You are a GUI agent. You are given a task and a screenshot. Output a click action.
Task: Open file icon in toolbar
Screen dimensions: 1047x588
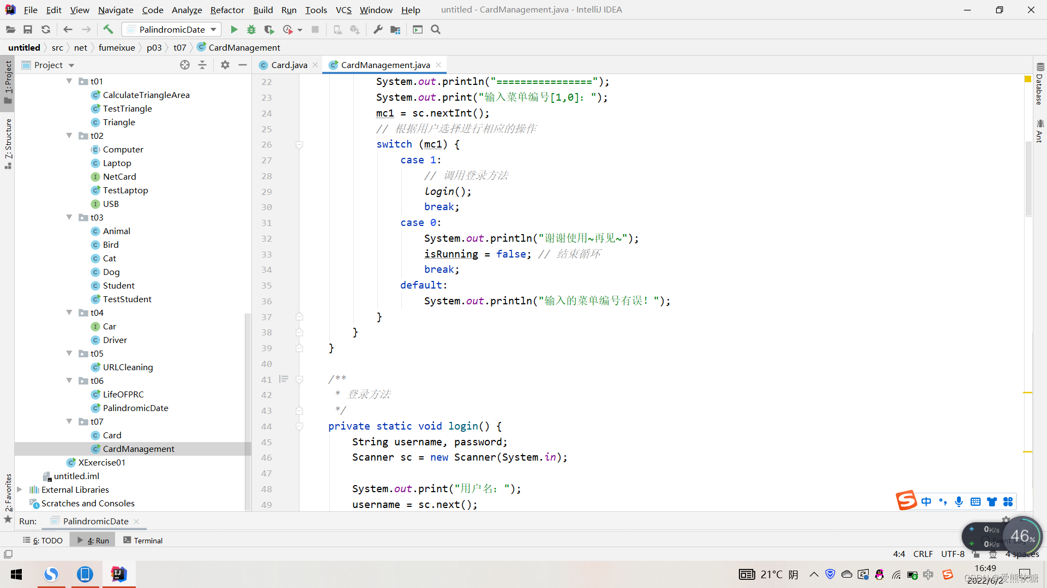click(10, 29)
